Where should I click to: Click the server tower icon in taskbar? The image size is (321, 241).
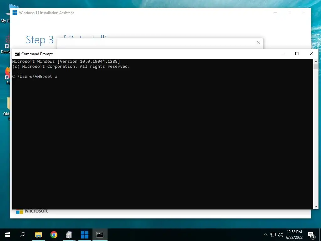(x=69, y=235)
